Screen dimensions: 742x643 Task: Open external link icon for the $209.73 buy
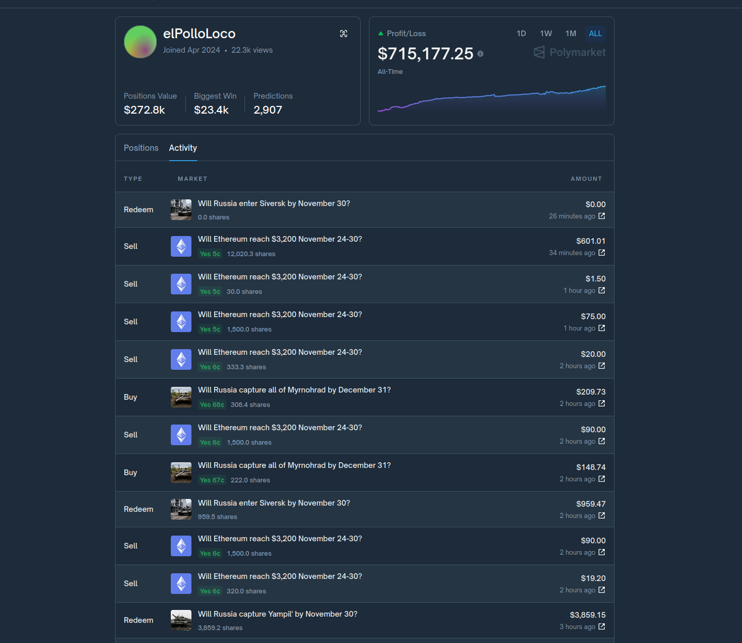coord(602,403)
